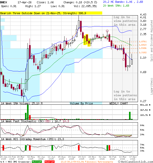153x163 pixels.
Task: Click the latest white candlestick on the chart
Action: 132,61
